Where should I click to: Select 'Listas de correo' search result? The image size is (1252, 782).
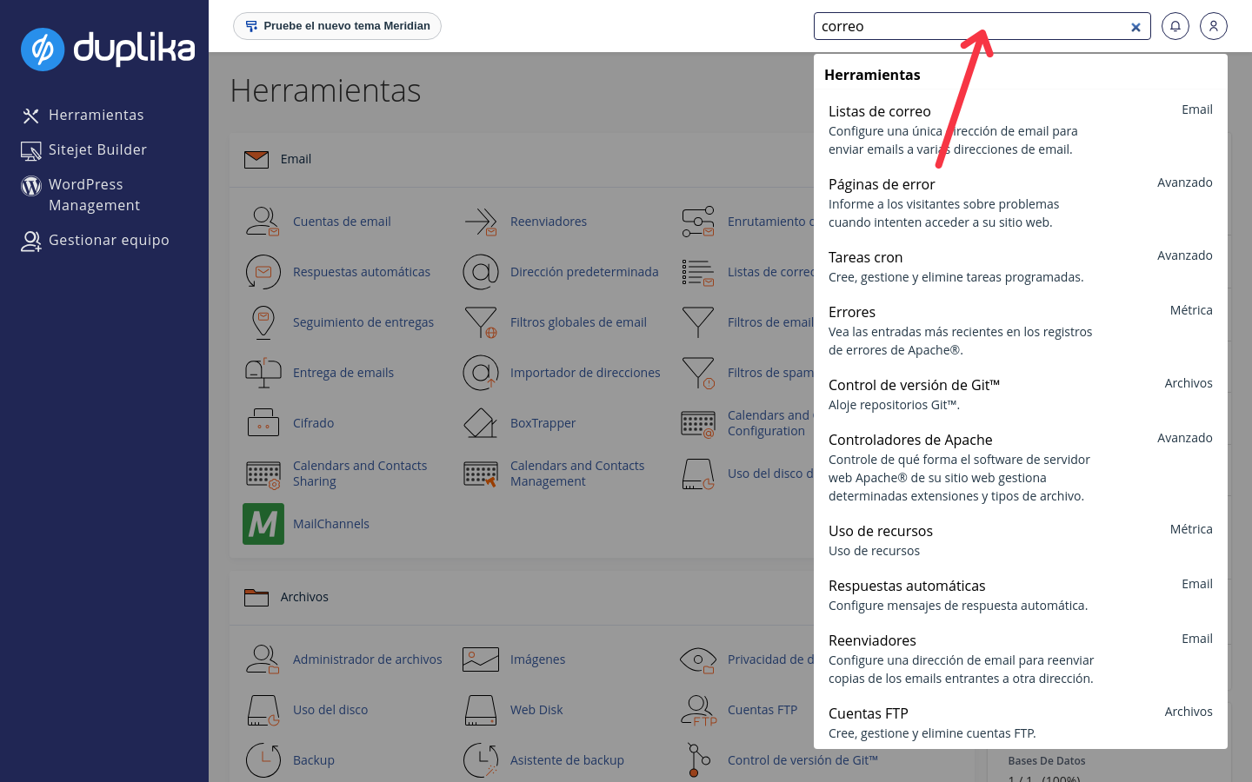pyautogui.click(x=1021, y=129)
